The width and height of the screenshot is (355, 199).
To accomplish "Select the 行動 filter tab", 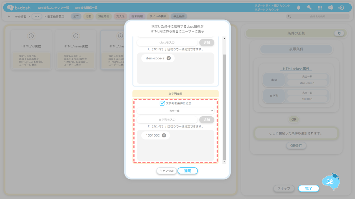I will tap(88, 17).
